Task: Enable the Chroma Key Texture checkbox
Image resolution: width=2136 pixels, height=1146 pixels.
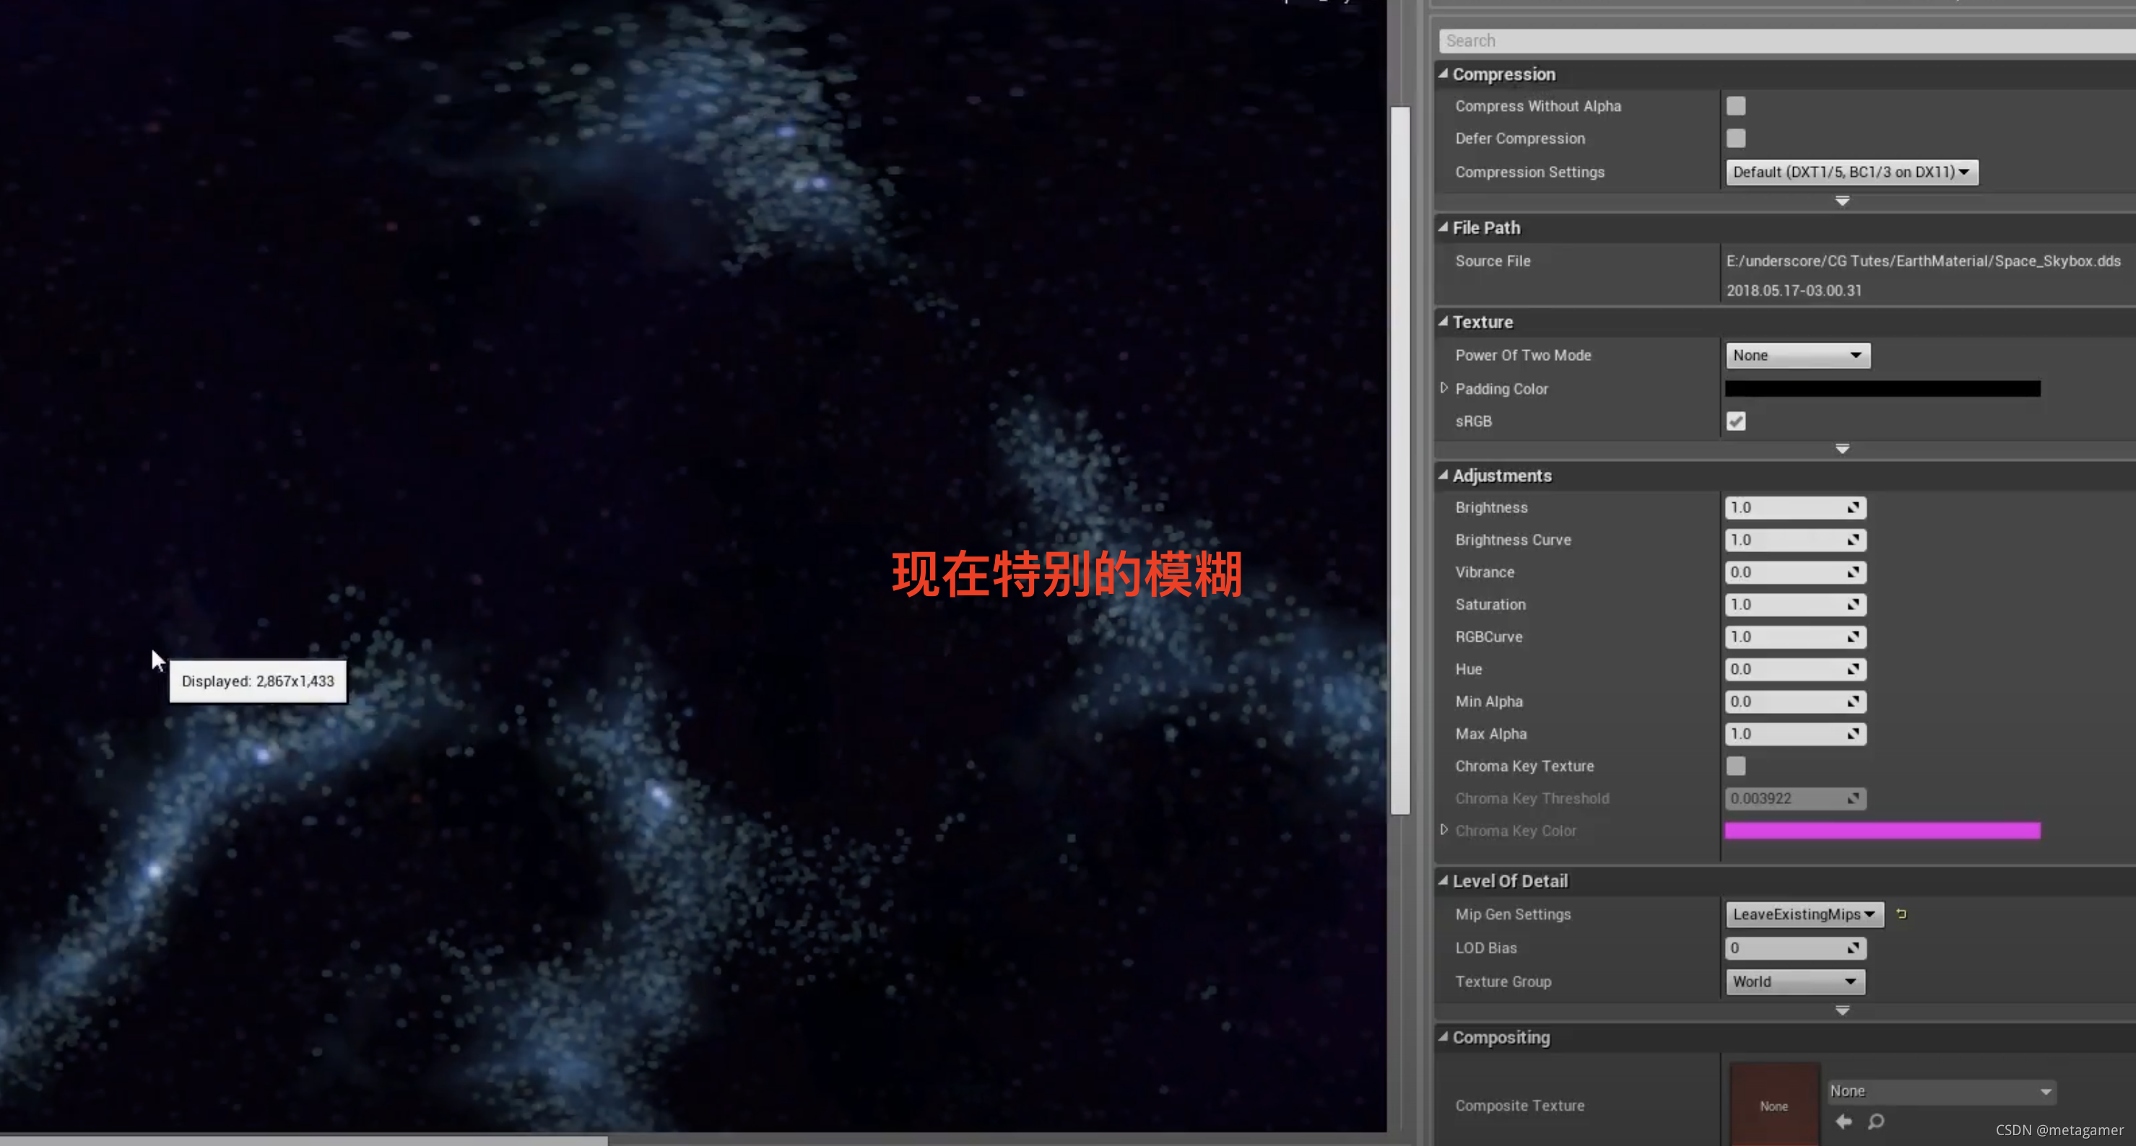Action: pos(1735,766)
